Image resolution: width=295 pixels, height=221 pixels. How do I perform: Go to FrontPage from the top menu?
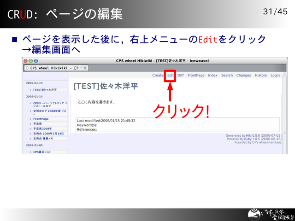click(x=196, y=76)
